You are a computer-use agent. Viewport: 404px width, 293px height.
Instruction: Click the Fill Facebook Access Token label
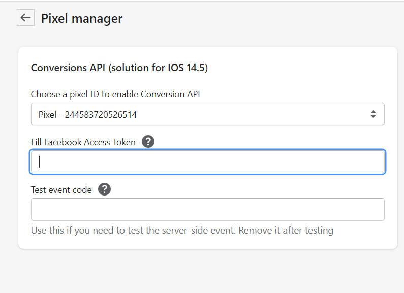pos(83,142)
